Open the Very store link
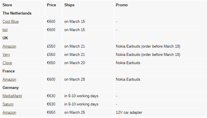Screen dimensions: 207x118 pyautogui.click(x=6, y=54)
